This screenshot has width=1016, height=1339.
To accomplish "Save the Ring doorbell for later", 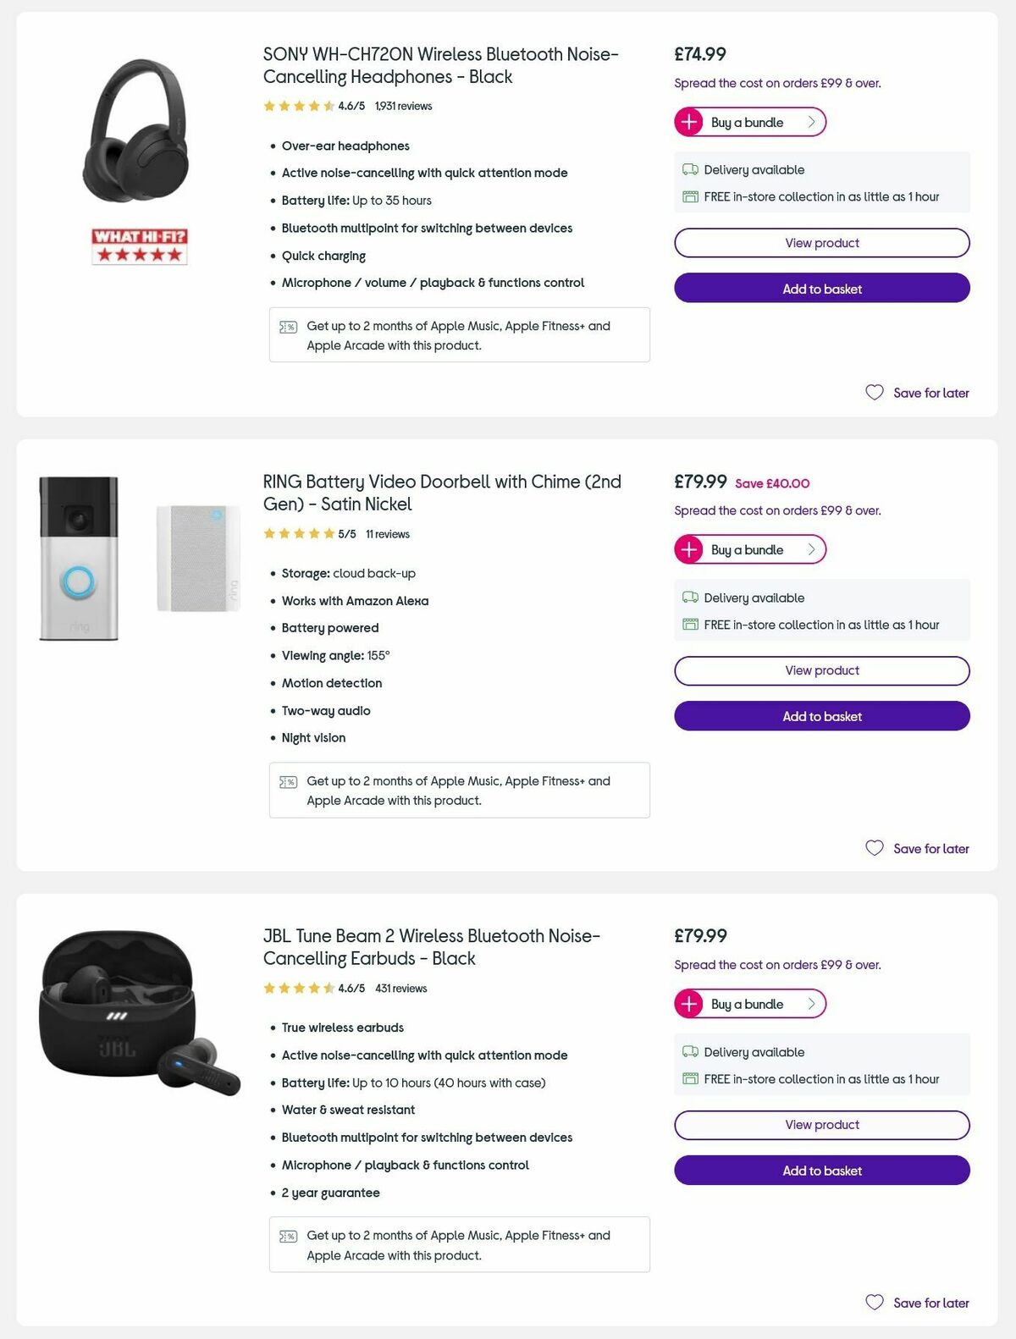I will pos(930,847).
